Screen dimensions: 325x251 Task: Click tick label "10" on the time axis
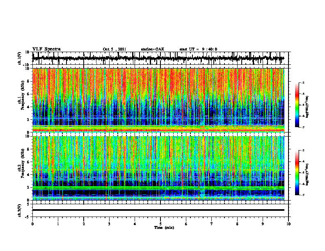[x=288, y=224]
